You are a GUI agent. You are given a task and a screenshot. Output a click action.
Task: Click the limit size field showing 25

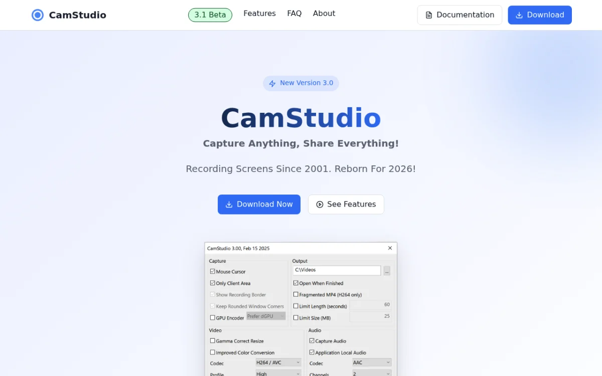(x=370, y=316)
